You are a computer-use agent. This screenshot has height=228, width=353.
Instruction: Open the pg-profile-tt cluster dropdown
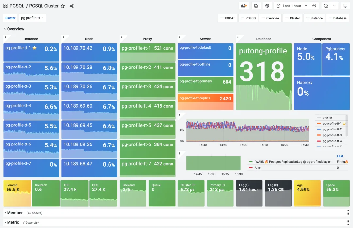(x=32, y=18)
